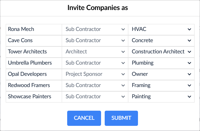This screenshot has width=200, height=131.
Task: Click the Showcase Painters company name
Action: pos(29,96)
